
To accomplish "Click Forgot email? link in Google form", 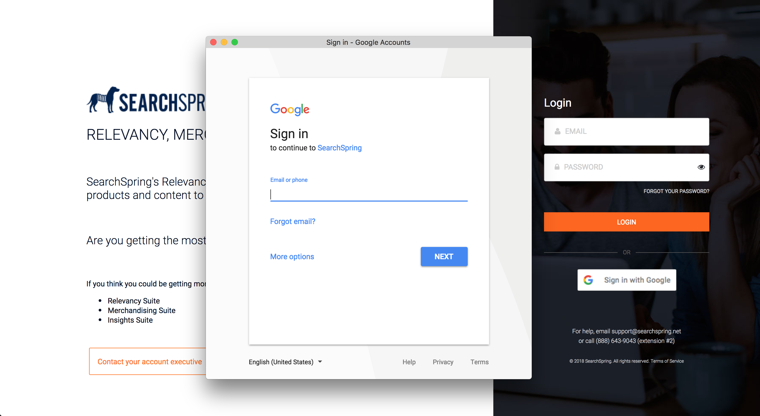I will (292, 221).
